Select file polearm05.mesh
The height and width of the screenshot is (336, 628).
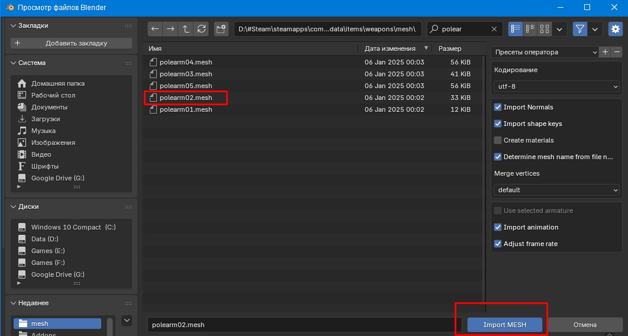pyautogui.click(x=313, y=86)
